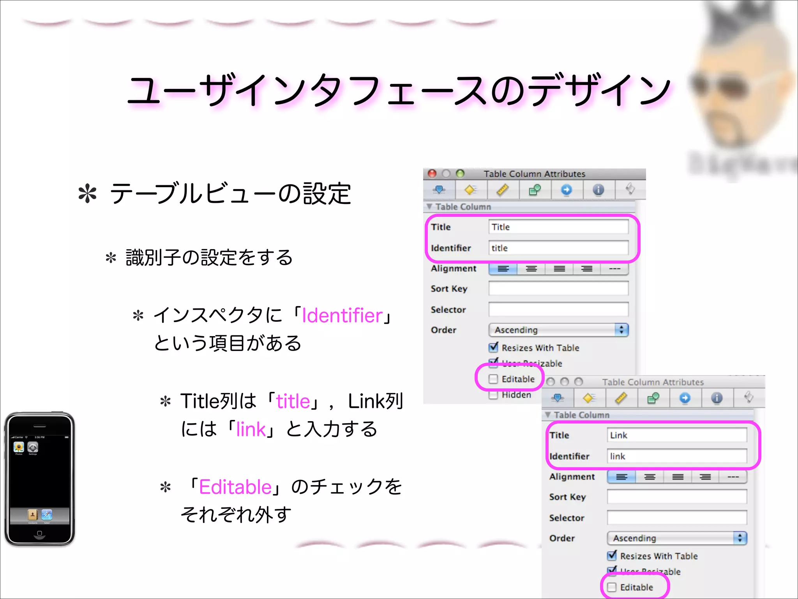The image size is (798, 599).
Task: Toggle Resizes With Table in lower window
Action: coord(612,555)
